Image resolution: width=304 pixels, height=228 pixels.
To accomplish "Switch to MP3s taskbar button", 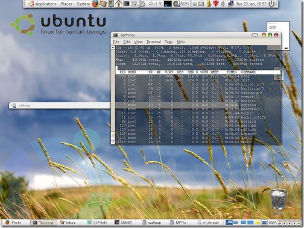I will point(181,223).
